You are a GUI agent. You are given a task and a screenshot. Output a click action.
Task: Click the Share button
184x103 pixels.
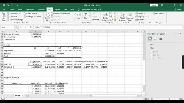pos(178,9)
